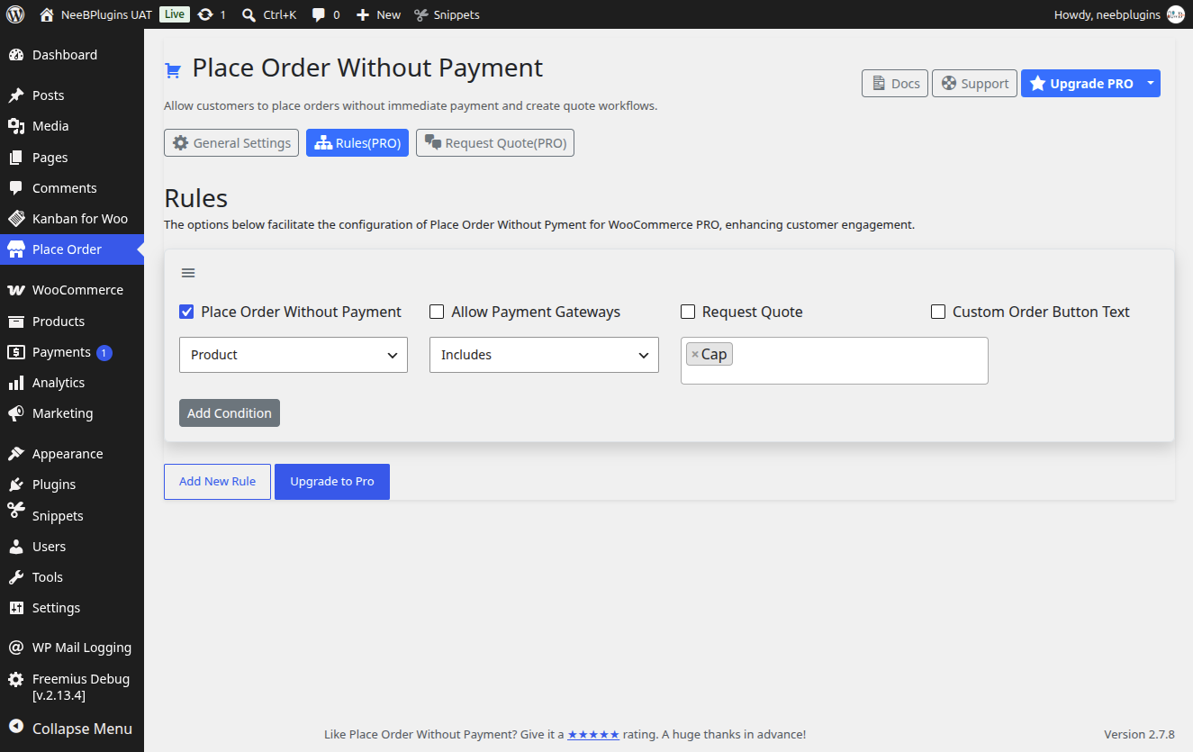Open the Includes operator dropdown

tap(544, 355)
